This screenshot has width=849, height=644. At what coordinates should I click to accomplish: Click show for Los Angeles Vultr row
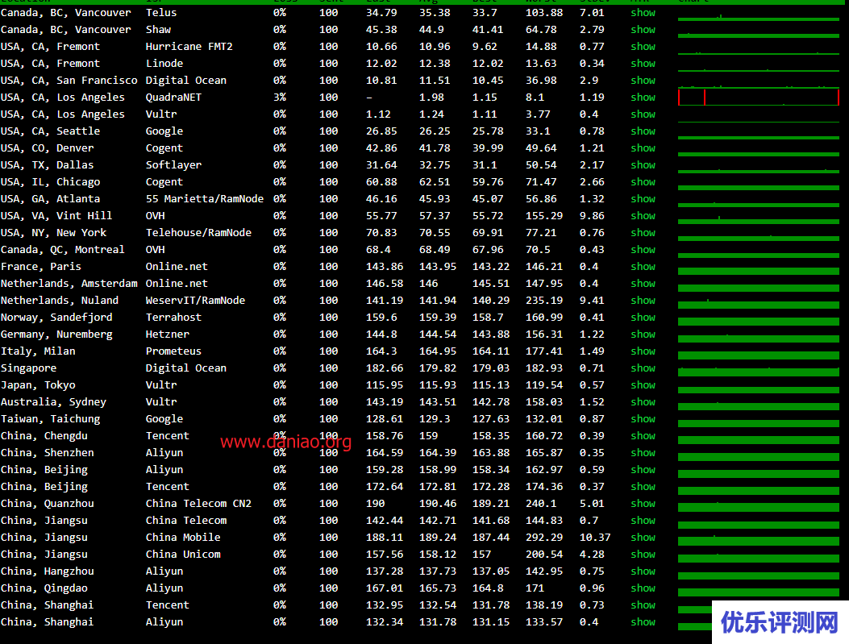643,114
